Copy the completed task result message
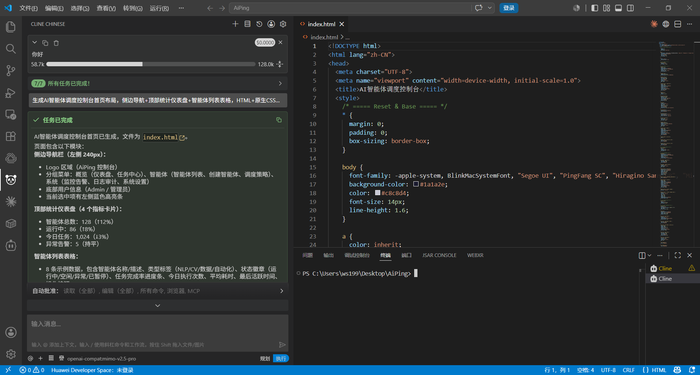The height and width of the screenshot is (375, 700). tap(279, 120)
